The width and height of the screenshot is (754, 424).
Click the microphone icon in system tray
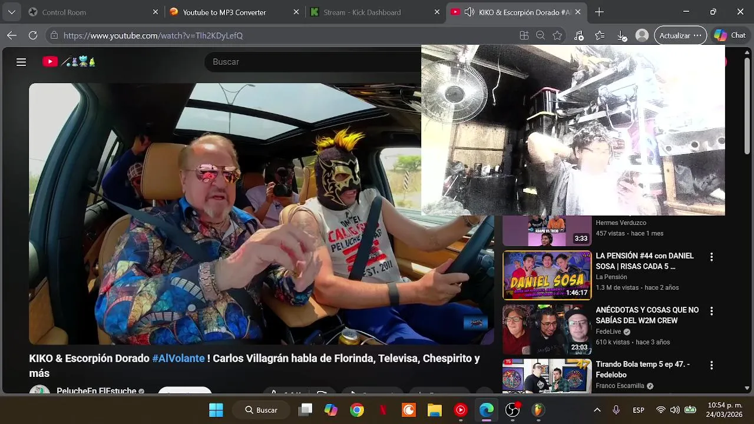click(x=616, y=410)
